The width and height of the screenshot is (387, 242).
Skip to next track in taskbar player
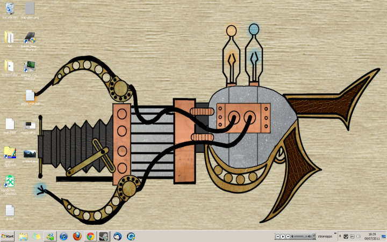pyautogui.click(x=289, y=237)
